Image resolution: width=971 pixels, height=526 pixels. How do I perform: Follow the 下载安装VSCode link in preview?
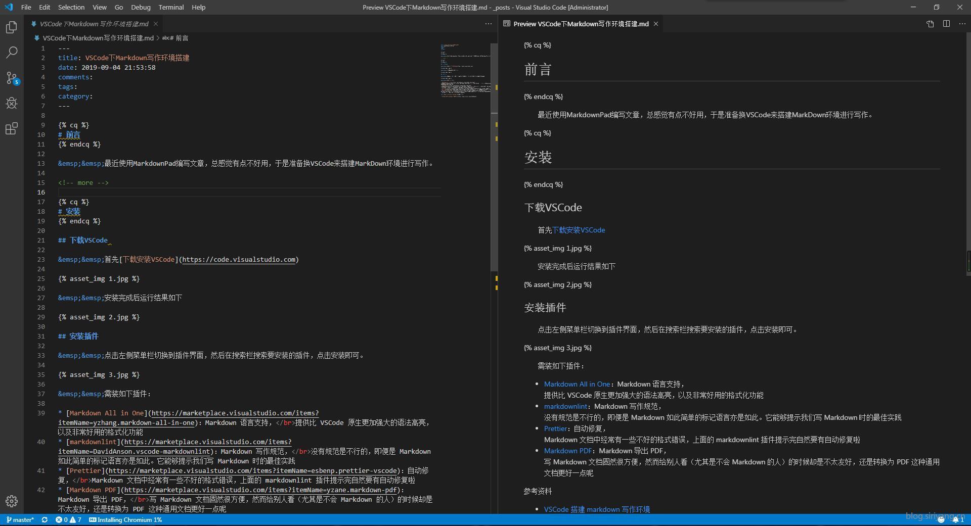[579, 230]
